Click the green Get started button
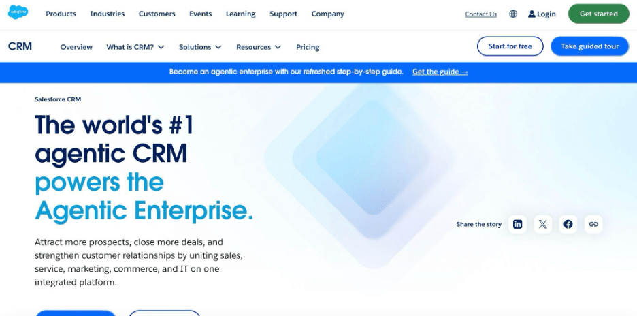 [x=598, y=14]
